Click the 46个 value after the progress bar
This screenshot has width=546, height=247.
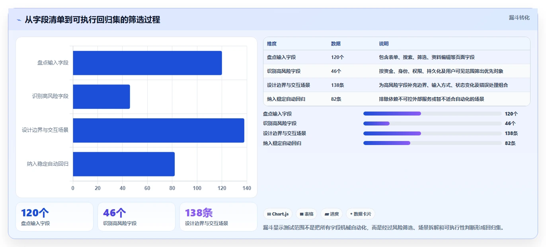510,123
